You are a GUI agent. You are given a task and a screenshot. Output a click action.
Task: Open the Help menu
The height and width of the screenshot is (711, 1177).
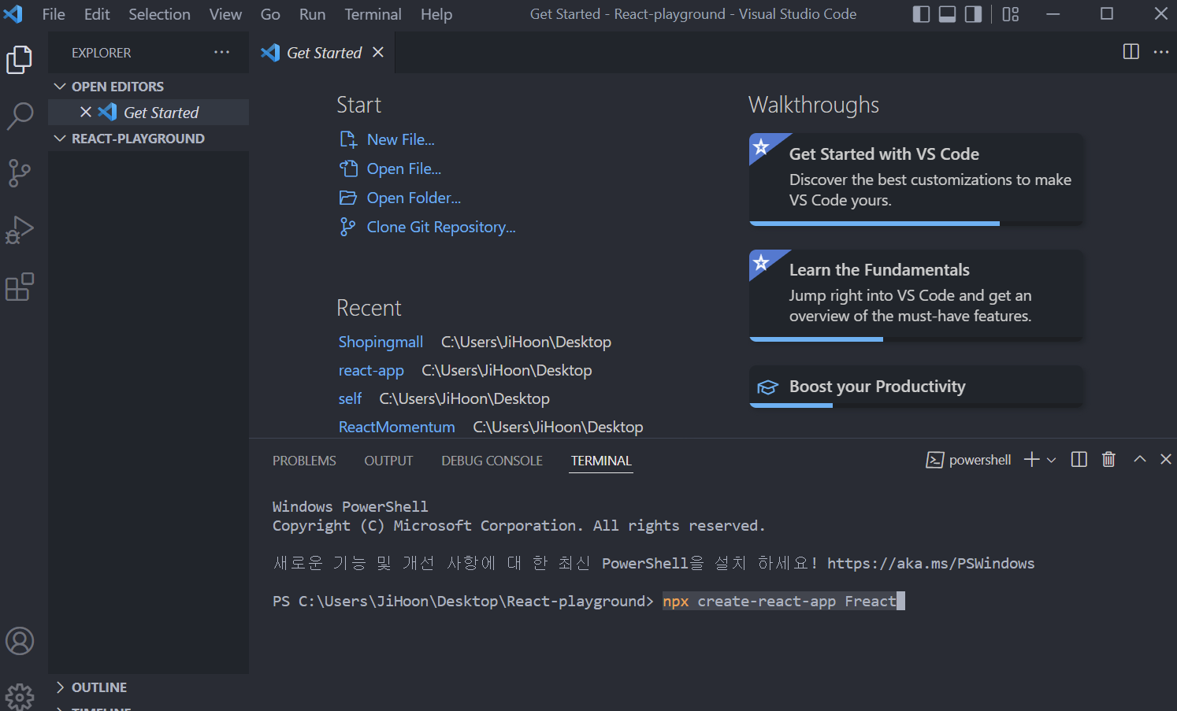[x=436, y=14]
